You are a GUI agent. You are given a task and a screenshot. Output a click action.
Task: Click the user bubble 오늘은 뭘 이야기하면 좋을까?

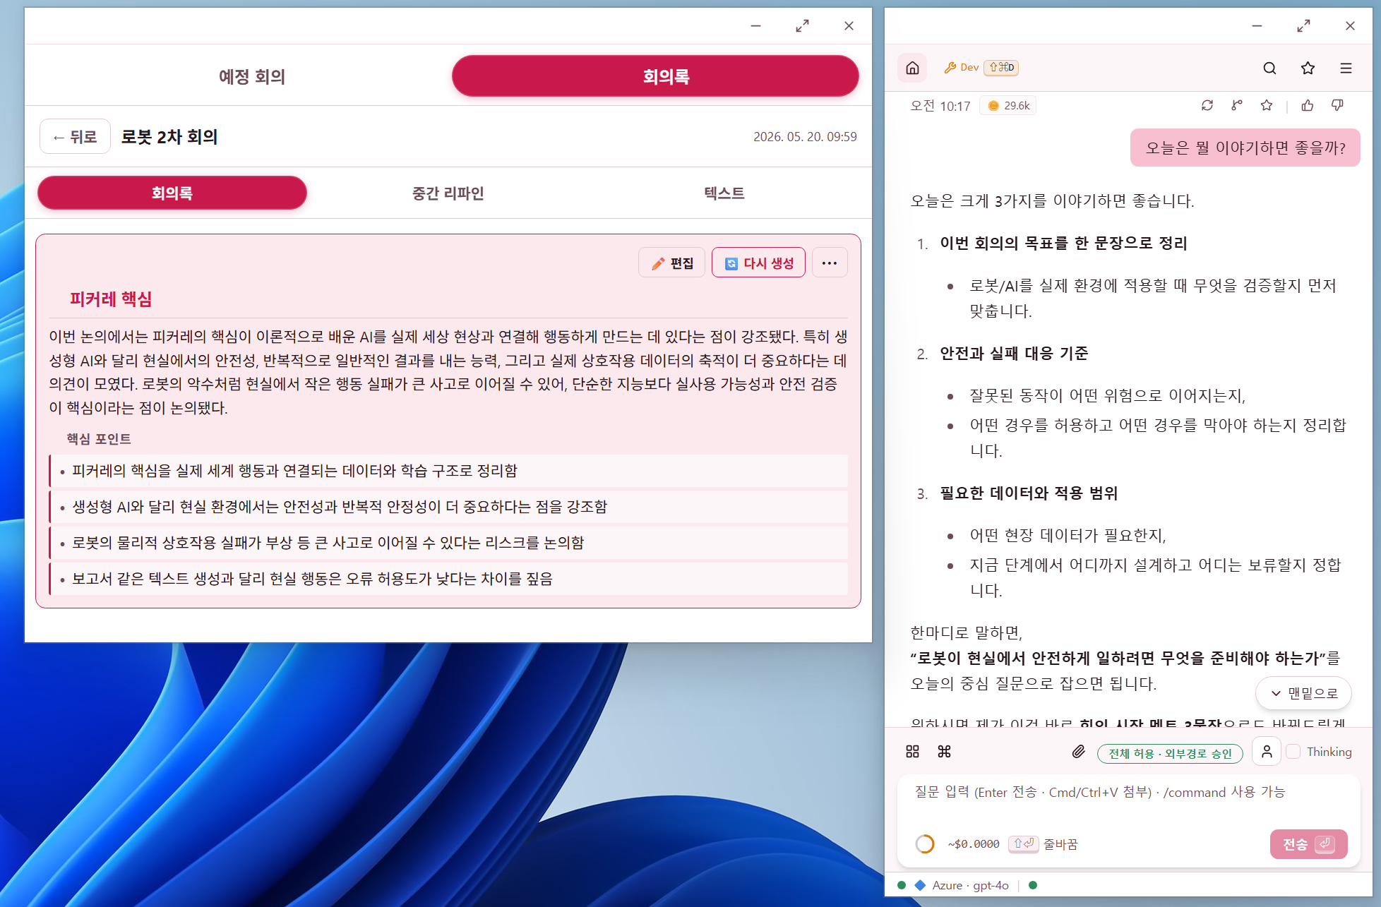(x=1245, y=148)
